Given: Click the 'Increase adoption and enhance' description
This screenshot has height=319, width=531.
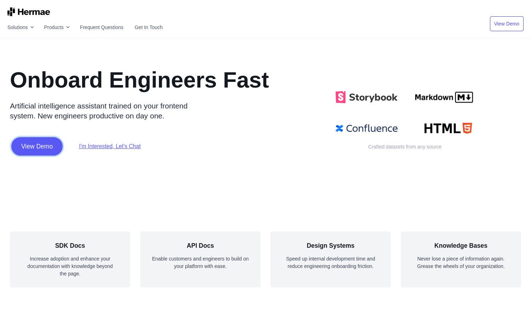Looking at the screenshot, I should 70,266.
